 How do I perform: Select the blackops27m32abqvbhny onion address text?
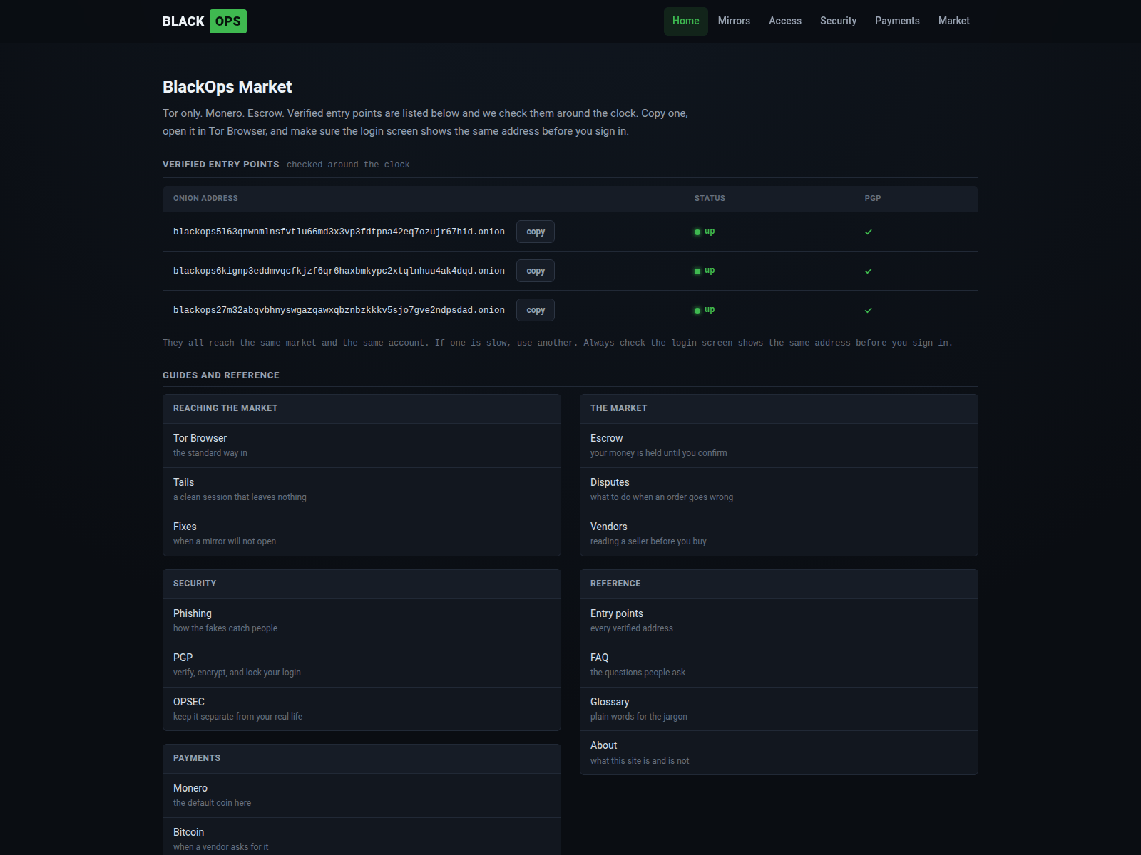pos(339,310)
